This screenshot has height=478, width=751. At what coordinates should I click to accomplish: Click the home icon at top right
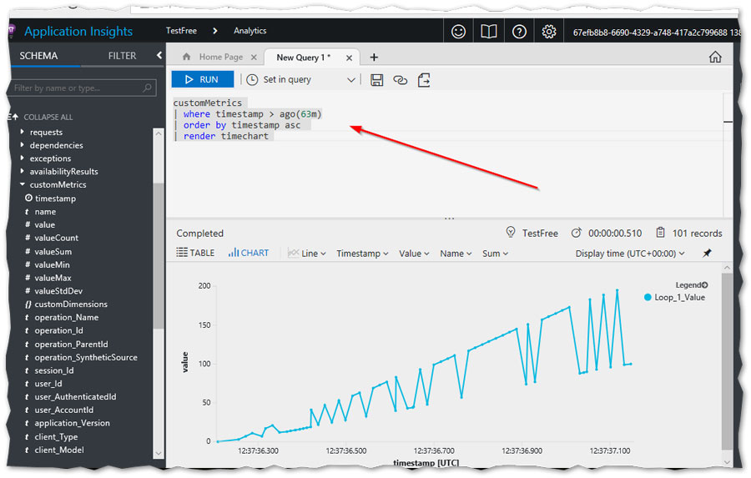715,57
